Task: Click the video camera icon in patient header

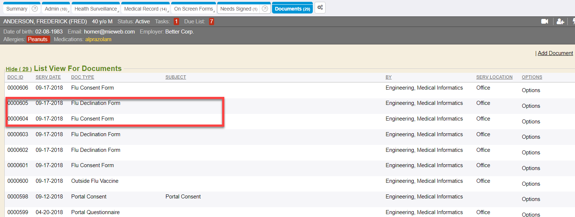Action: click(544, 21)
